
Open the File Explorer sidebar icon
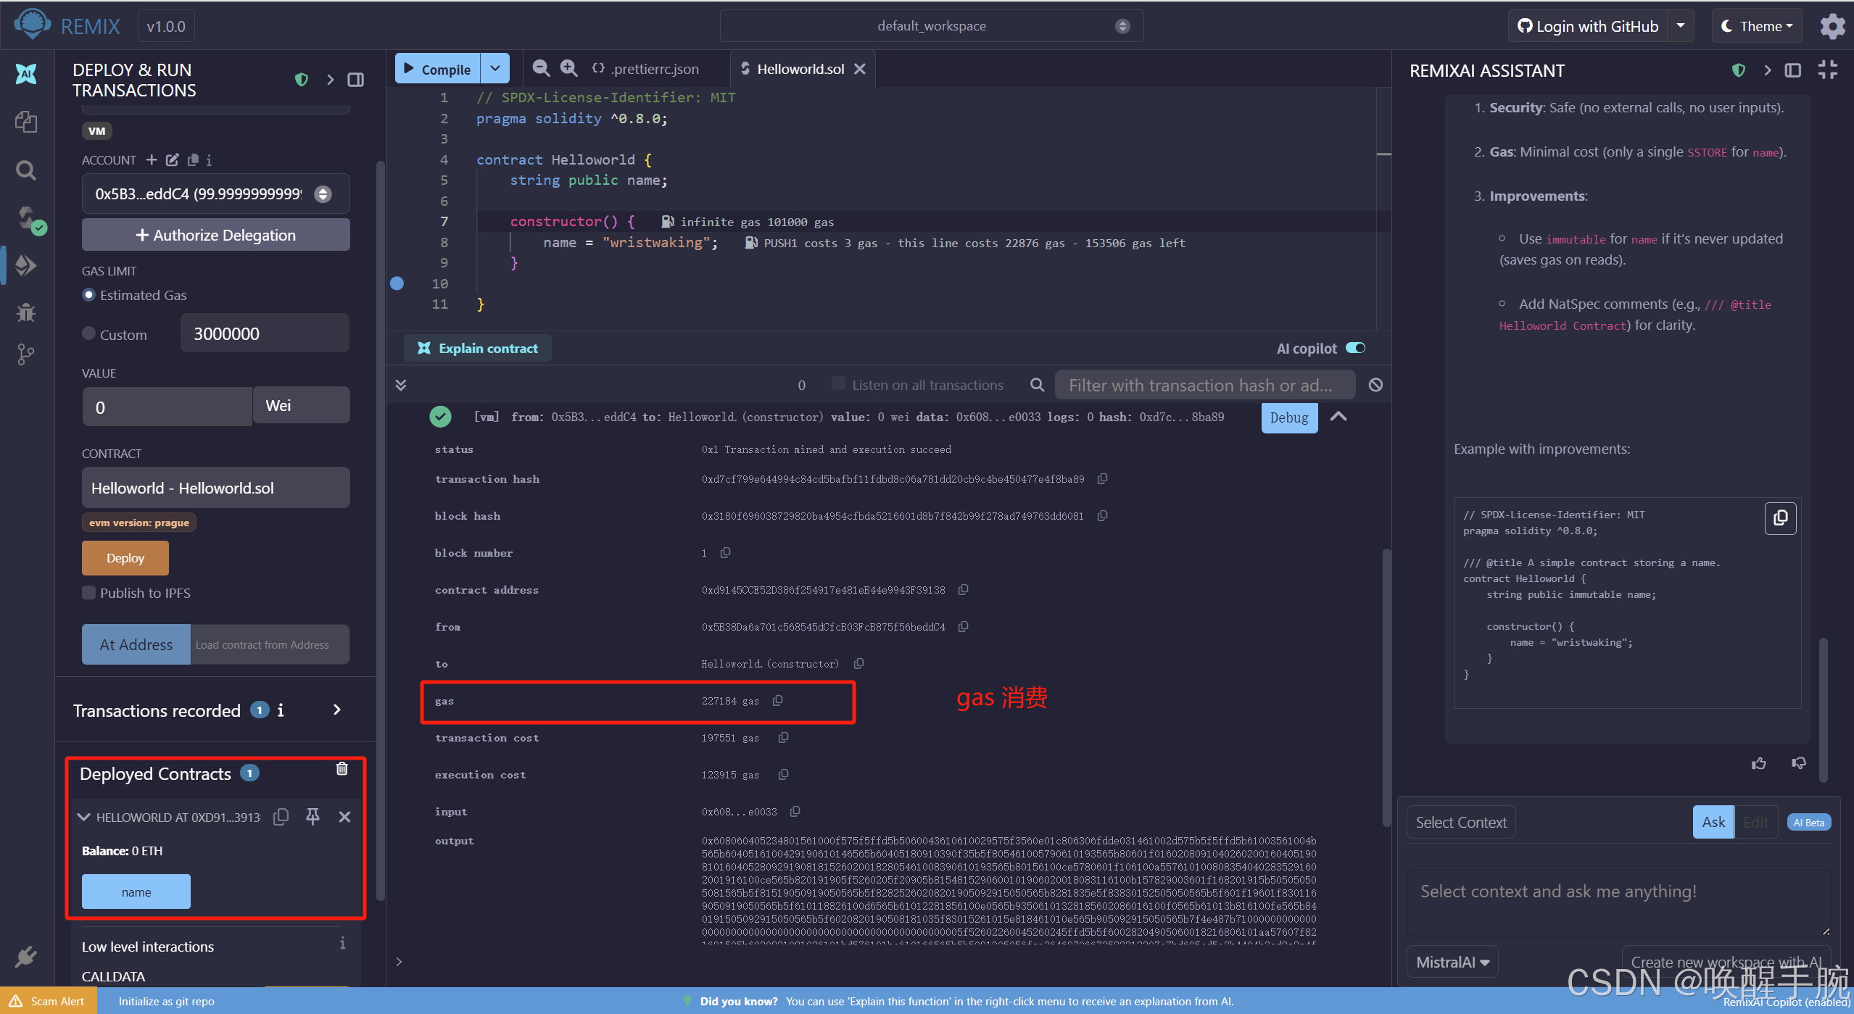pyautogui.click(x=26, y=121)
